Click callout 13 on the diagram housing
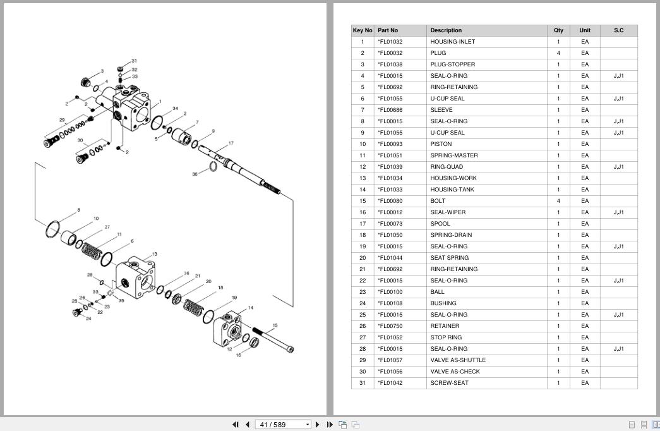The width and height of the screenshot is (660, 431). coord(155,254)
